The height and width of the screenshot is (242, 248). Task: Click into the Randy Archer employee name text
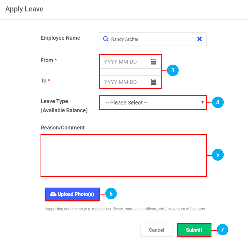point(125,39)
